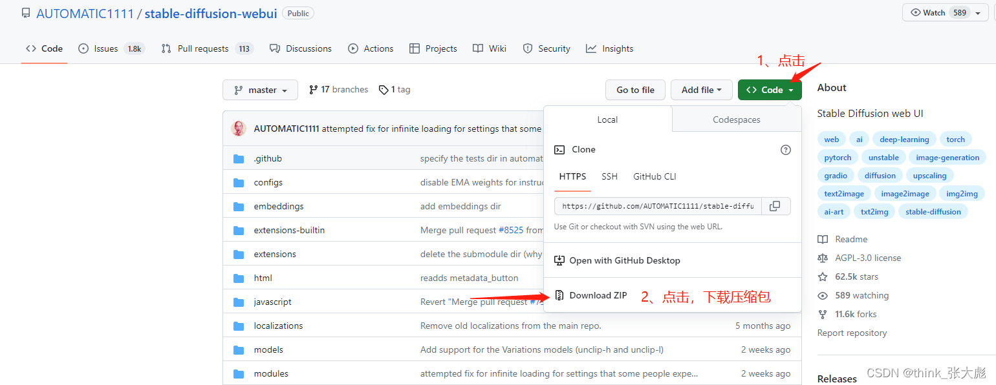The image size is (996, 385).
Task: Click the html folder icon
Action: [x=239, y=278]
